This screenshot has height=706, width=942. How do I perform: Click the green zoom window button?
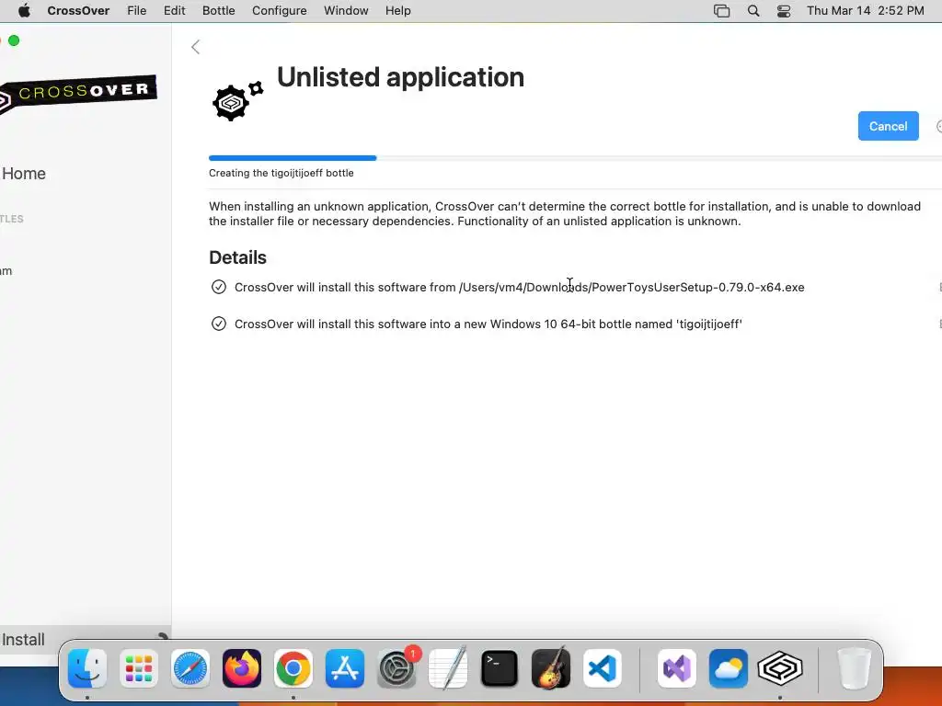14,40
